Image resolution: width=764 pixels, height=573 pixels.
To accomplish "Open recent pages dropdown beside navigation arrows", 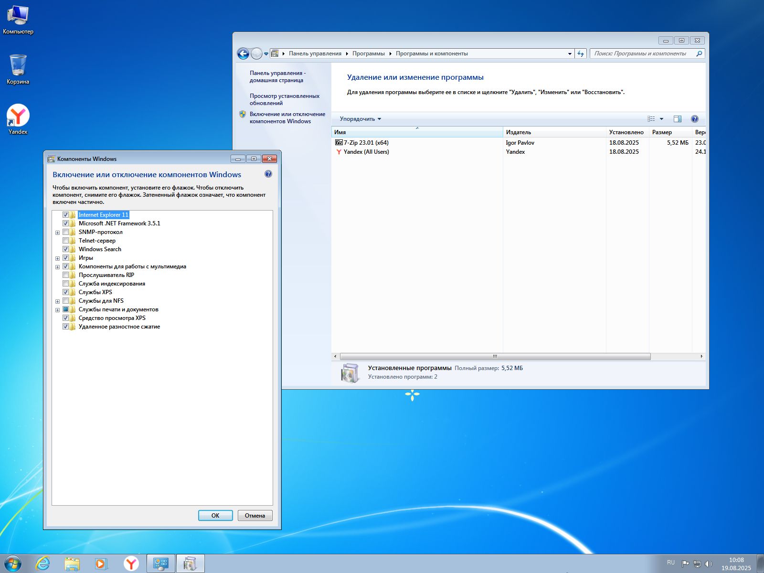I will coord(266,54).
